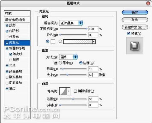The width and height of the screenshot is (152, 123).
Task: Click the 抖动 jitter value field
Action: click(93, 105)
